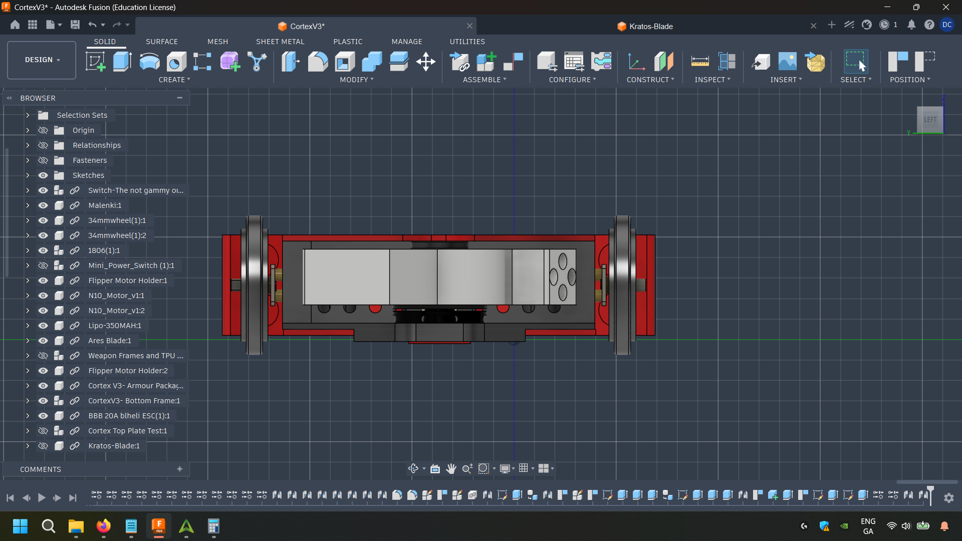Open the DESIGN workspace dropdown

[42, 60]
